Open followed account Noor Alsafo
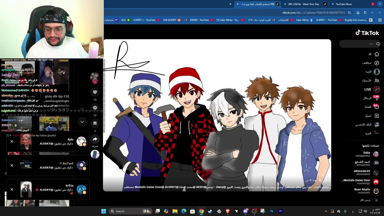This screenshot has height=216, width=384. point(367,191)
